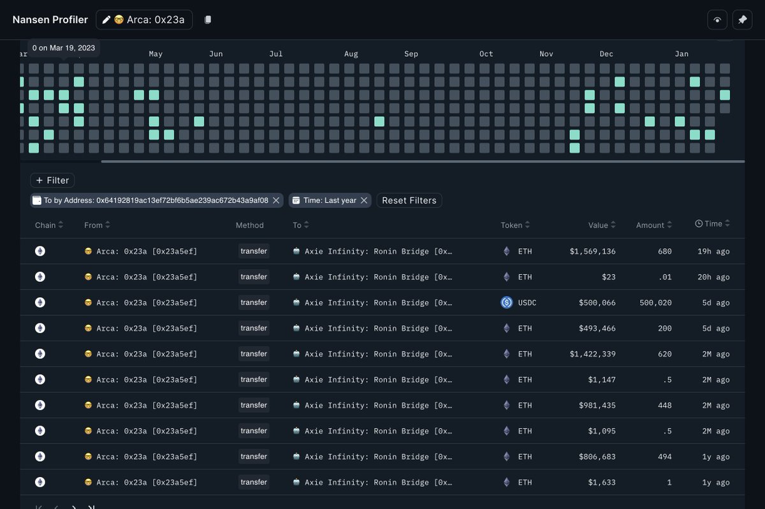Click Nansen Profiler title

(50, 20)
